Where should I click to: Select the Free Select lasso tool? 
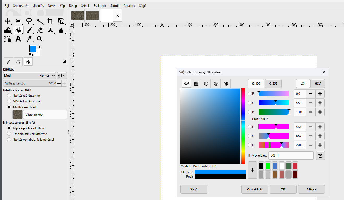(29, 21)
